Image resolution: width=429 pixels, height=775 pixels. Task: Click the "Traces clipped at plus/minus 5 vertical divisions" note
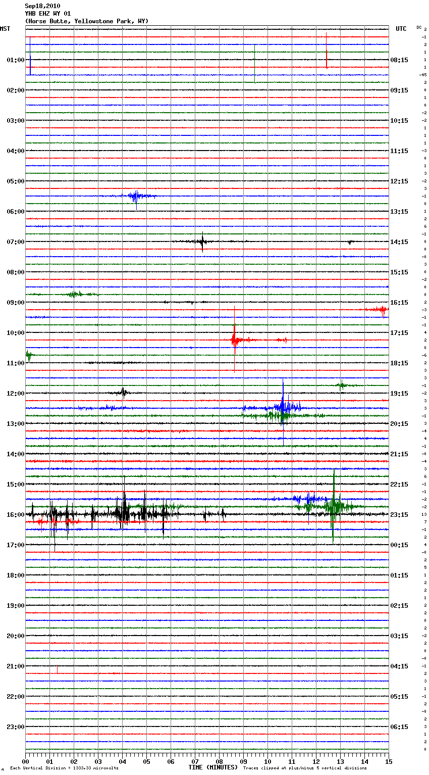pyautogui.click(x=305, y=768)
